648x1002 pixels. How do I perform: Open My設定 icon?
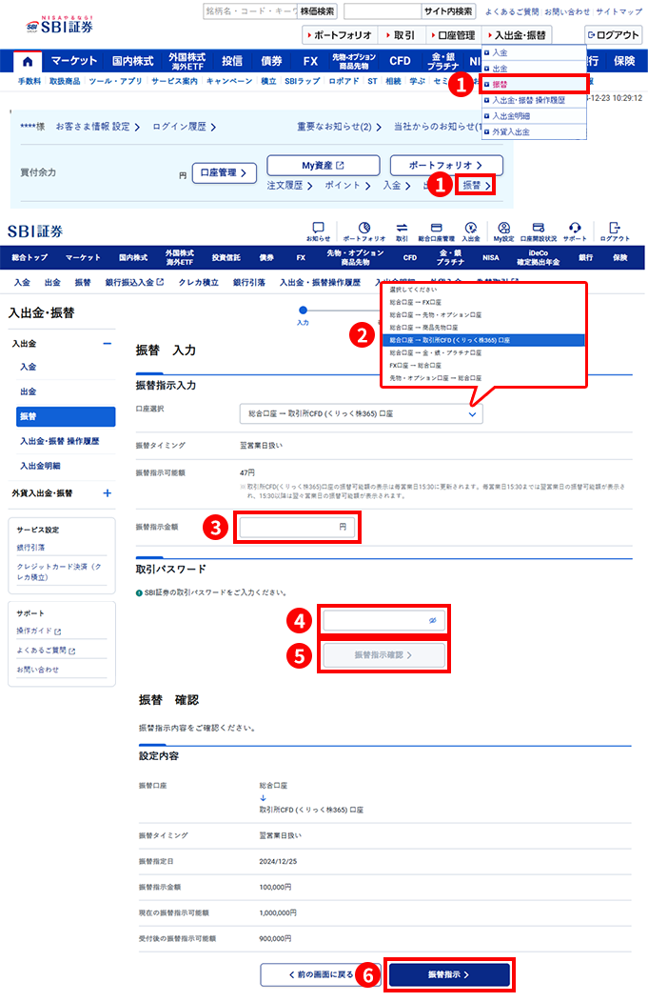coord(503,231)
